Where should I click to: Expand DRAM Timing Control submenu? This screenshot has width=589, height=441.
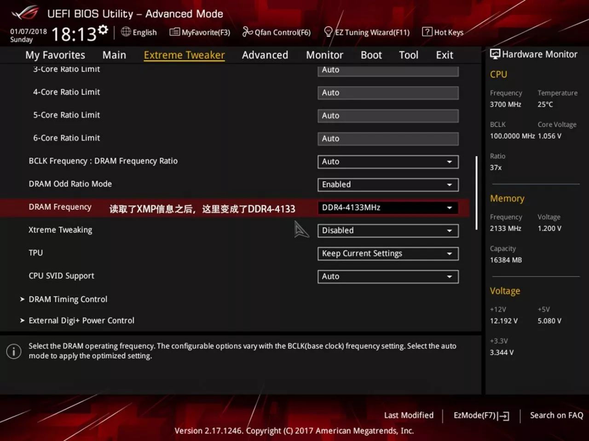pyautogui.click(x=68, y=299)
